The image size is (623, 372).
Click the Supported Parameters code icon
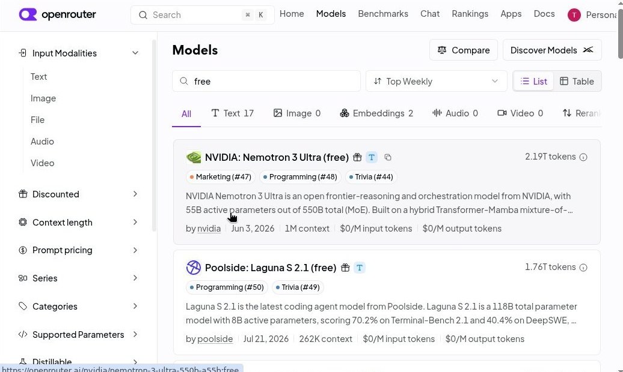pyautogui.click(x=23, y=334)
